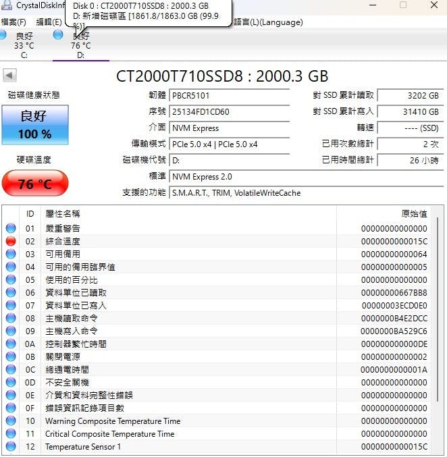Click transfer mode field PCIe 5.0 x4
Viewport: 447px width, 457px height.
click(229, 144)
